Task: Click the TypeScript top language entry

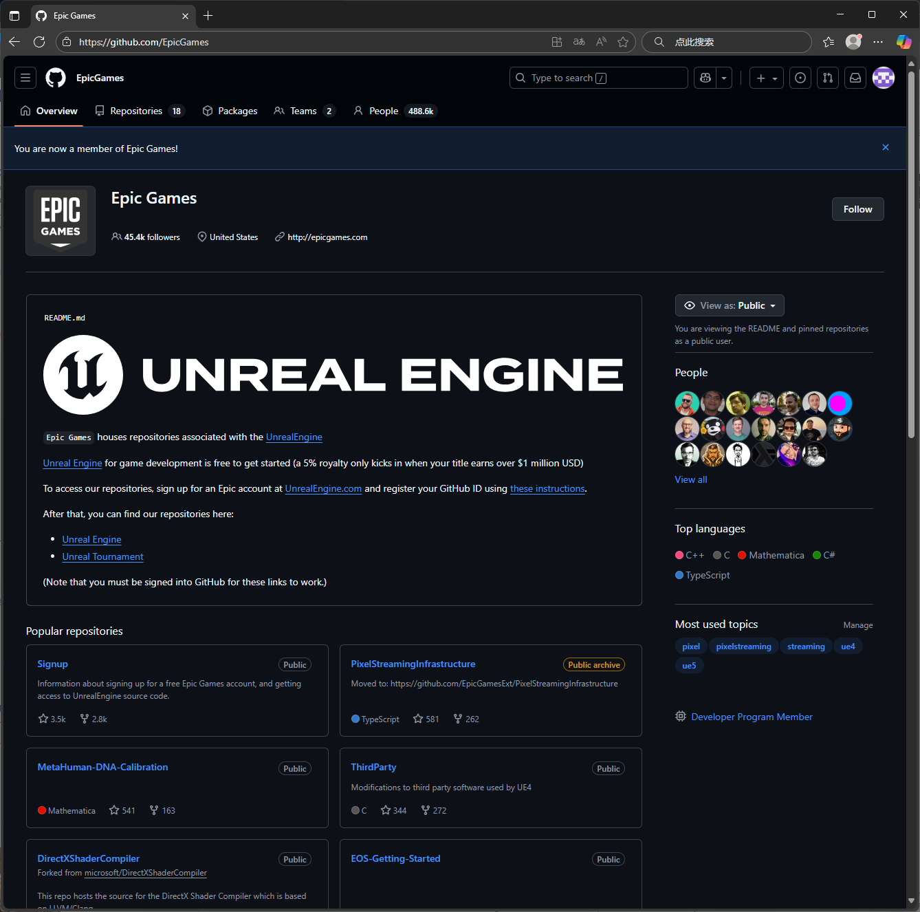Action: click(703, 575)
